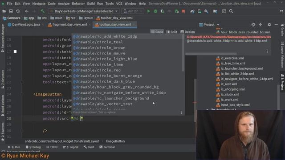The width and height of the screenshot is (285, 160).
Task: Open Gradle side panel
Action: [x=282, y=30]
